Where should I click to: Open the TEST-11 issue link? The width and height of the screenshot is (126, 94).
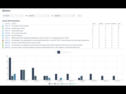coord(7,38)
